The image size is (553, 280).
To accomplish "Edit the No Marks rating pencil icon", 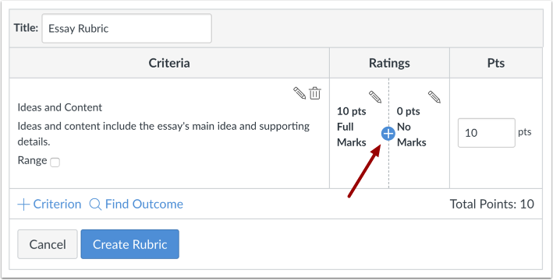I will [434, 96].
